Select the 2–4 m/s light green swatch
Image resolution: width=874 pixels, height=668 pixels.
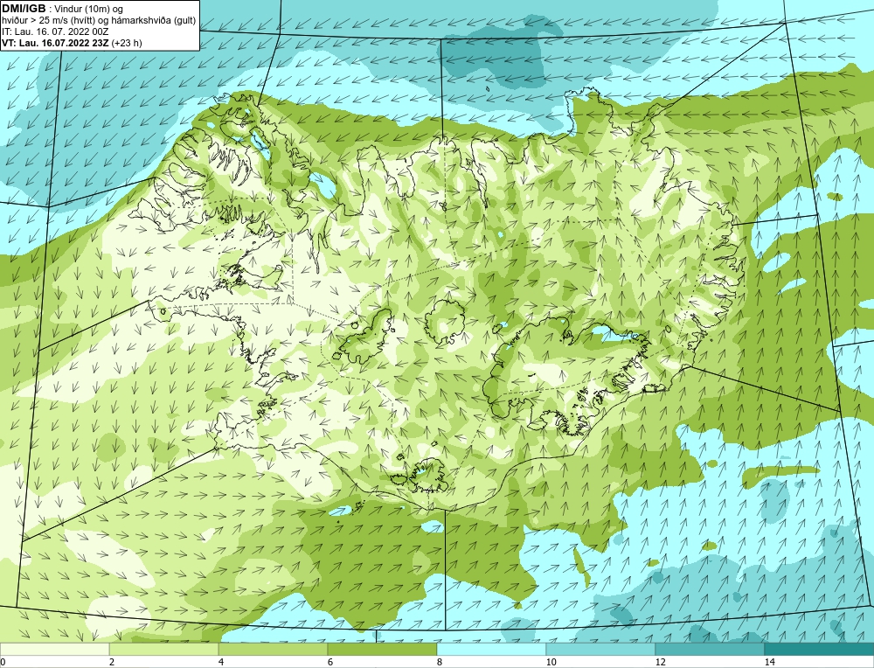point(164,650)
